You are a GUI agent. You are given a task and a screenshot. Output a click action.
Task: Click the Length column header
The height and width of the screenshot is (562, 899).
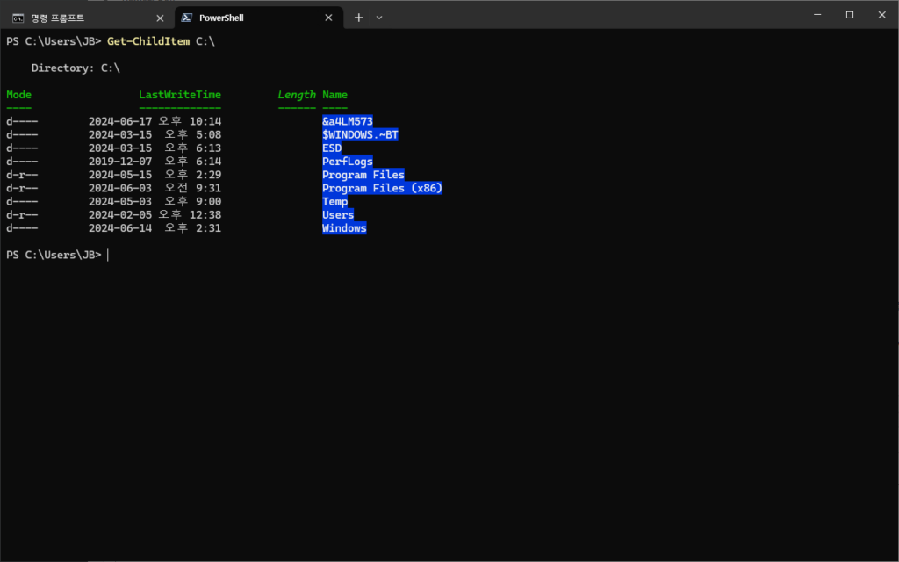297,95
